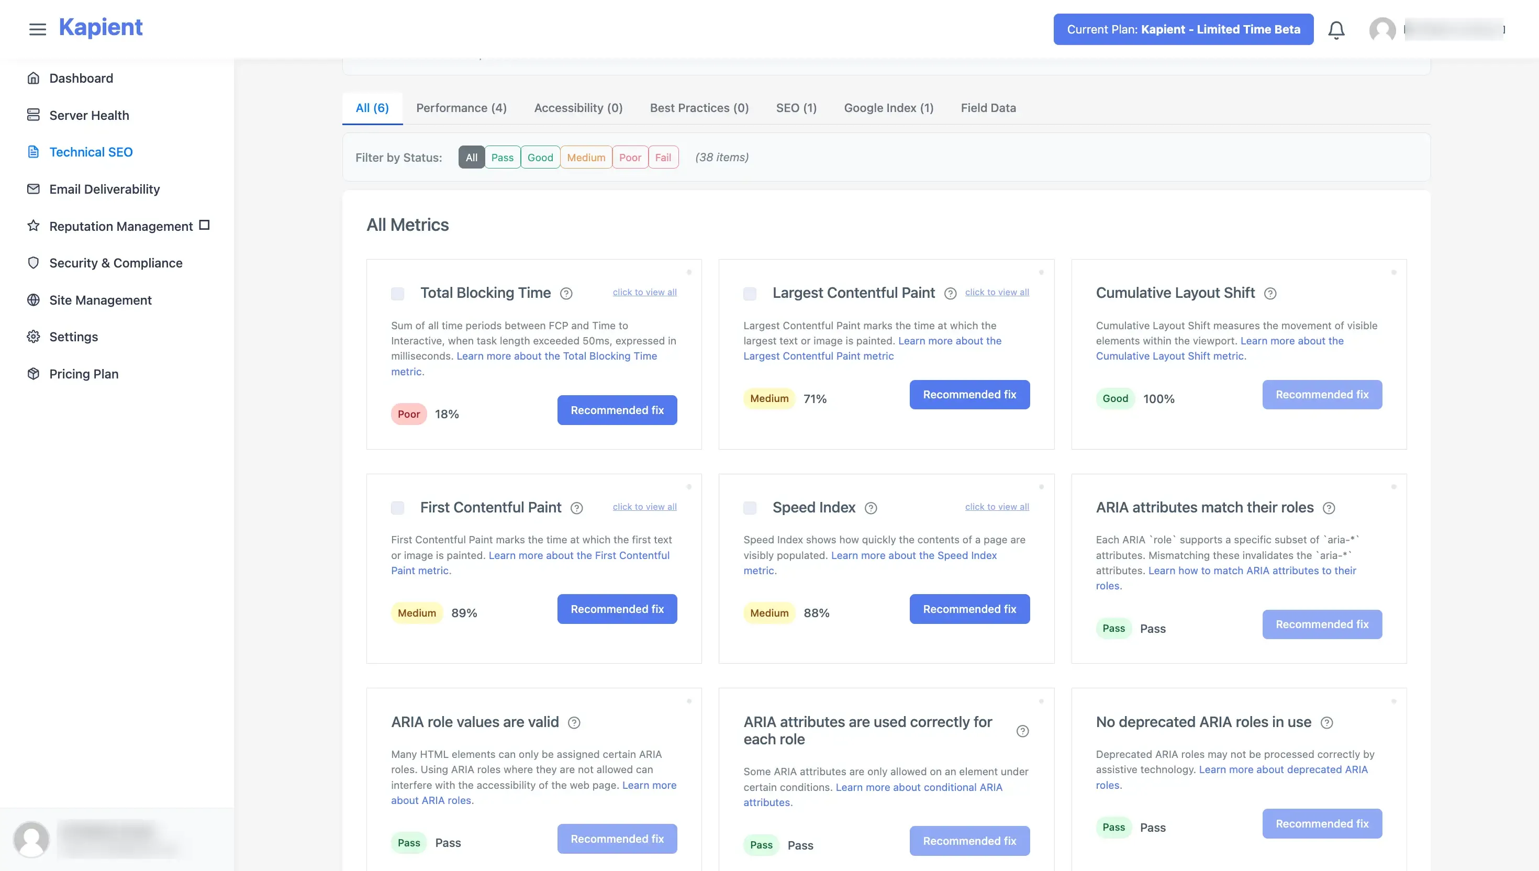This screenshot has width=1539, height=871.
Task: Click the Settings gear icon
Action: pyautogui.click(x=34, y=336)
